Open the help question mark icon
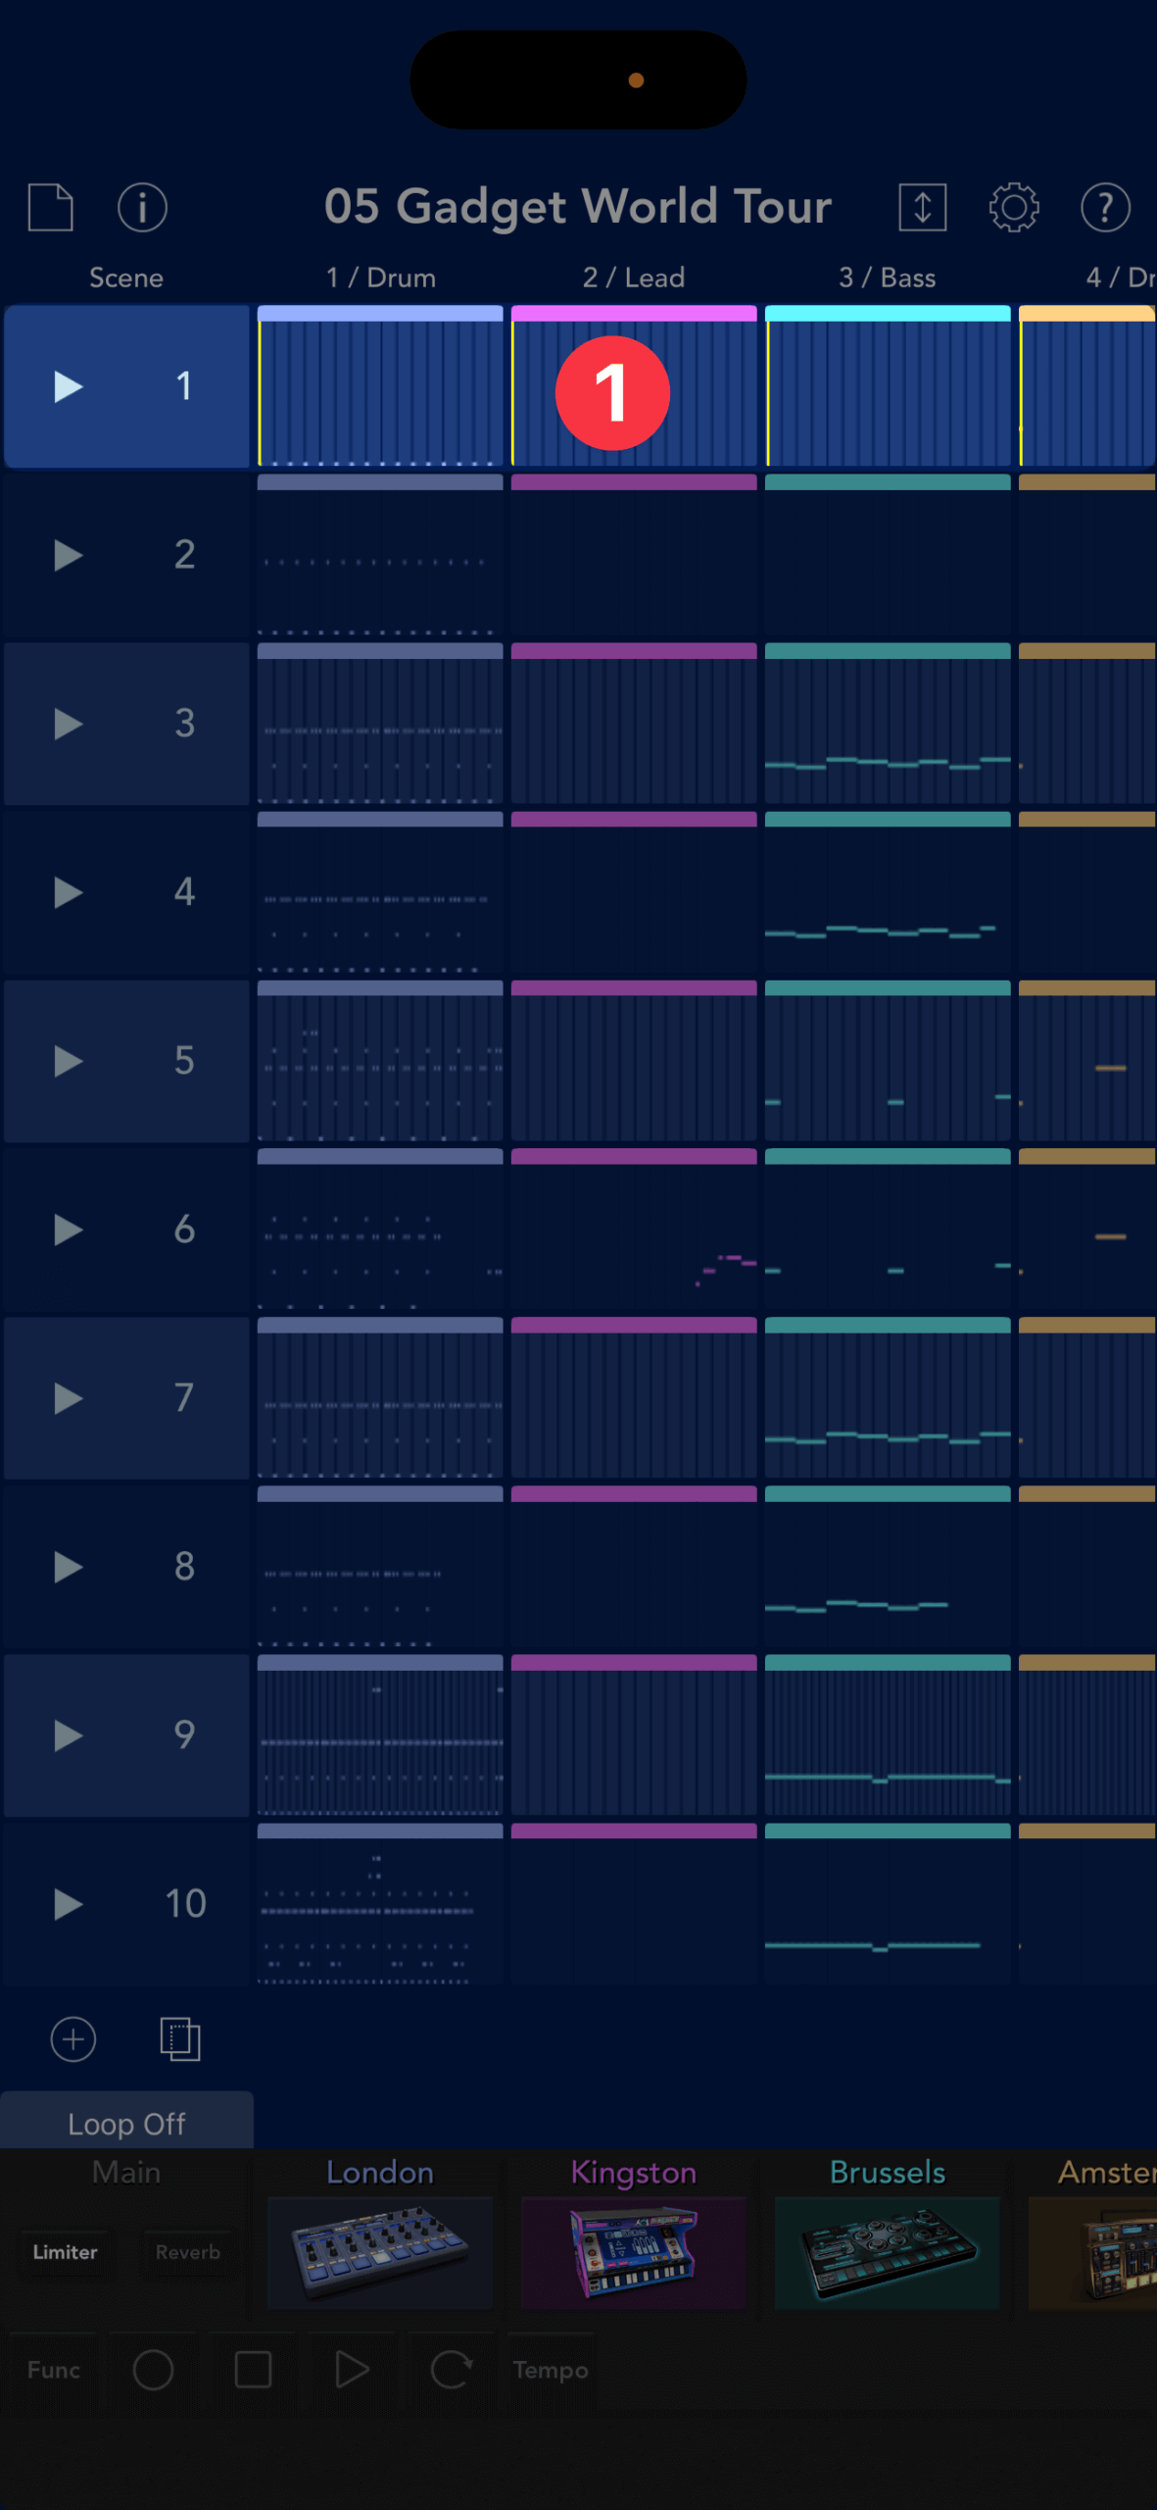The height and width of the screenshot is (2510, 1157). pos(1105,207)
